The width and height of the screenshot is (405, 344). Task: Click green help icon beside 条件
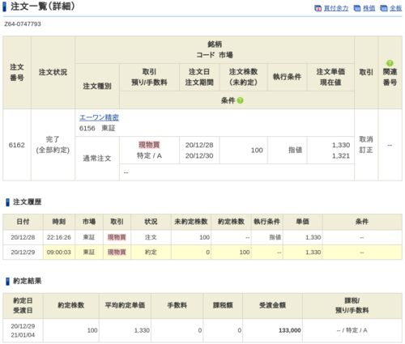pos(240,100)
